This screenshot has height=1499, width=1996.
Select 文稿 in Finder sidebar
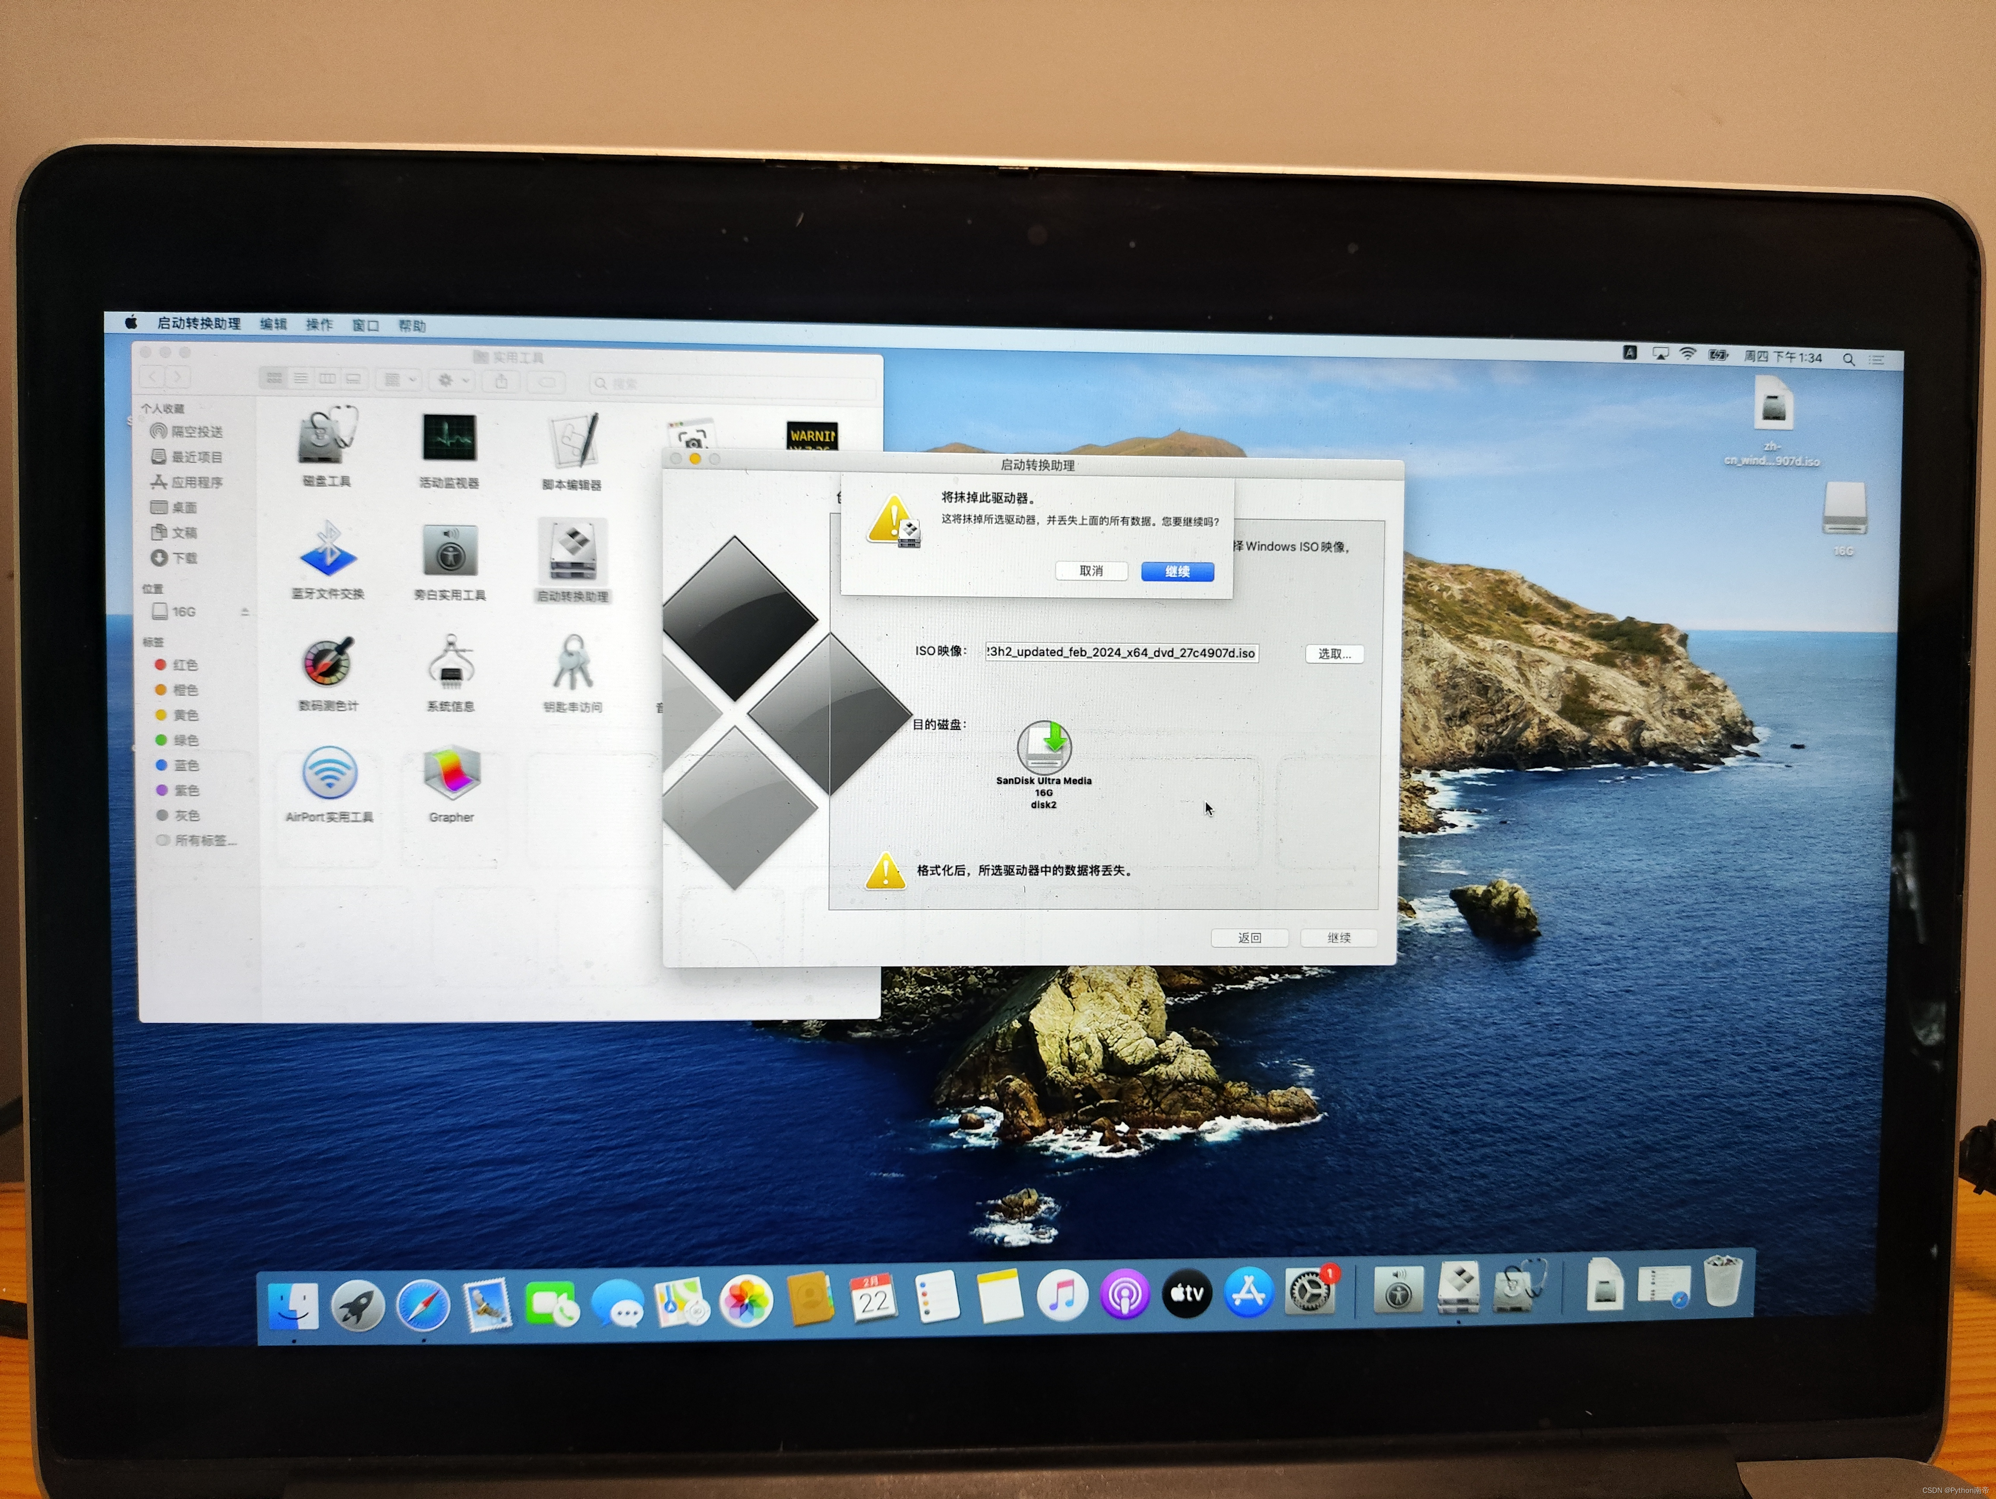click(x=174, y=532)
